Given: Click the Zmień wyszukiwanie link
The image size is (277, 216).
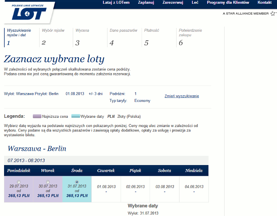Looking at the screenshot, I should (182, 96).
